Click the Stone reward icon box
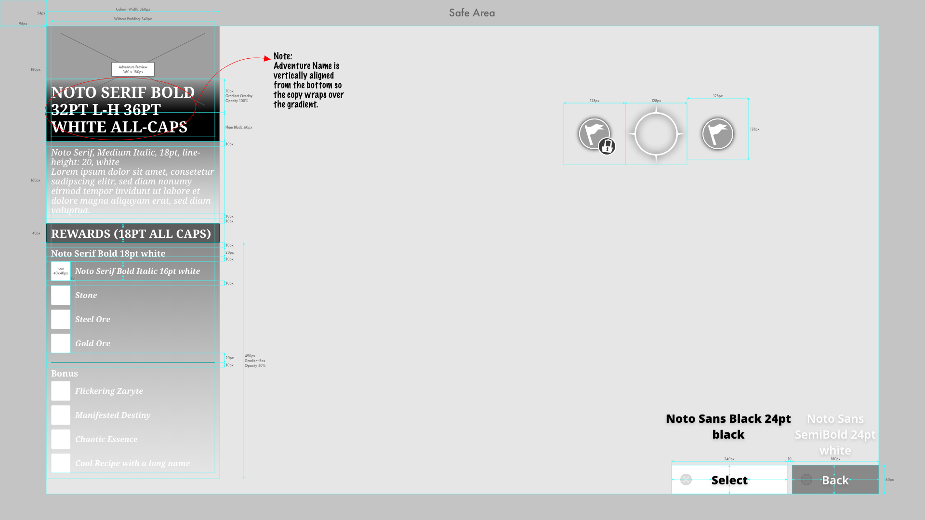The width and height of the screenshot is (925, 520). click(61, 295)
